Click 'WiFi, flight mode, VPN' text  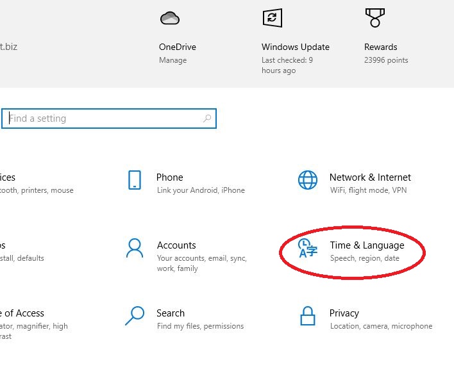(368, 190)
